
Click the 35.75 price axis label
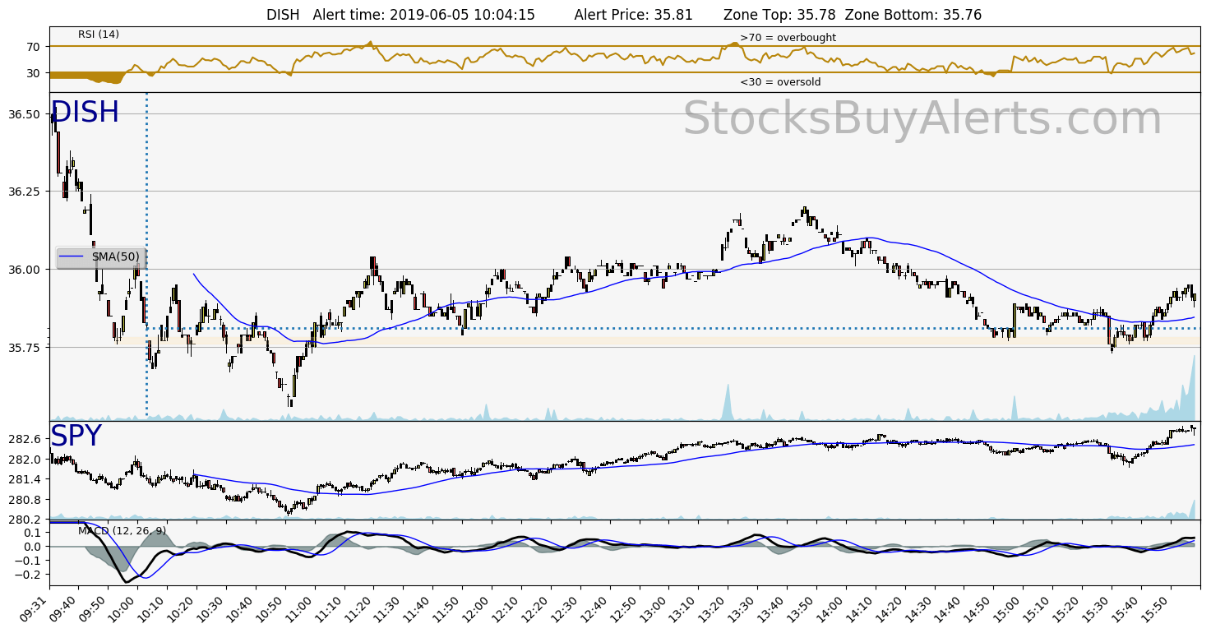click(x=25, y=348)
